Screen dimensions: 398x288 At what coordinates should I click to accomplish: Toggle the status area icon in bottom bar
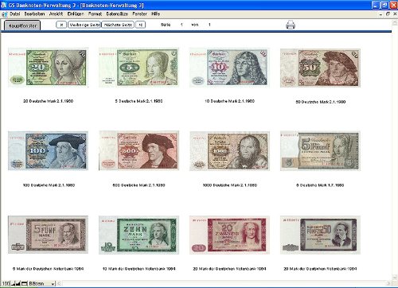click(24, 283)
